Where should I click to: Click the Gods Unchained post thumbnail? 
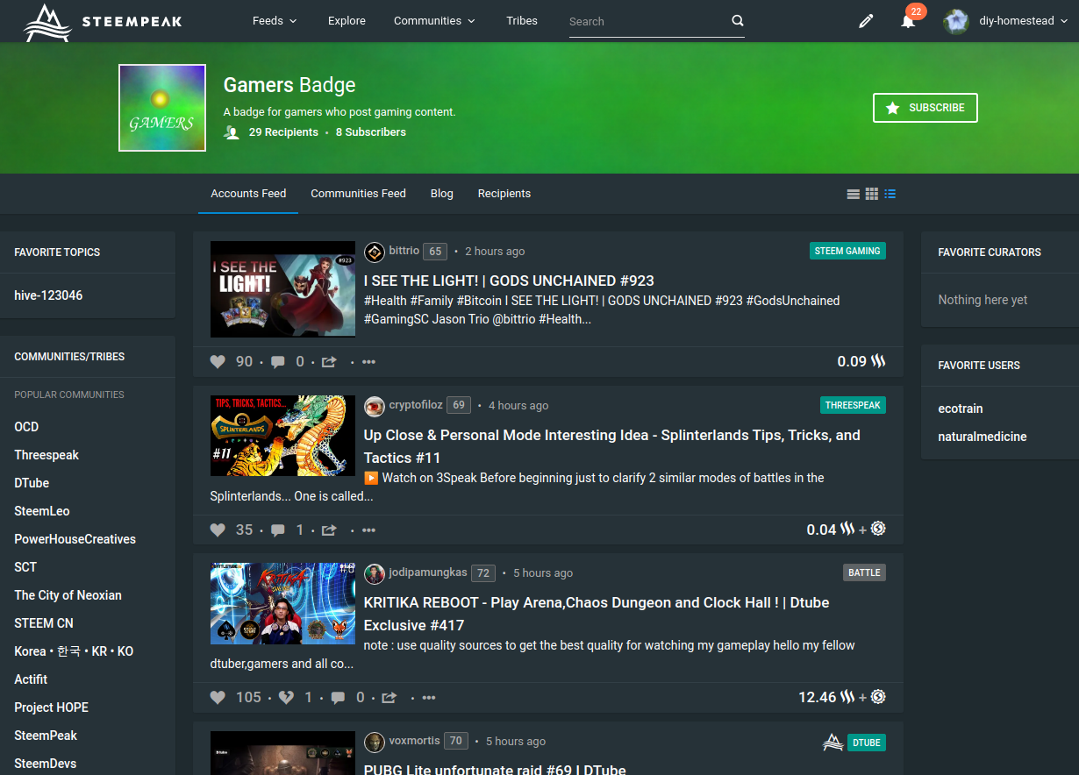(x=282, y=289)
